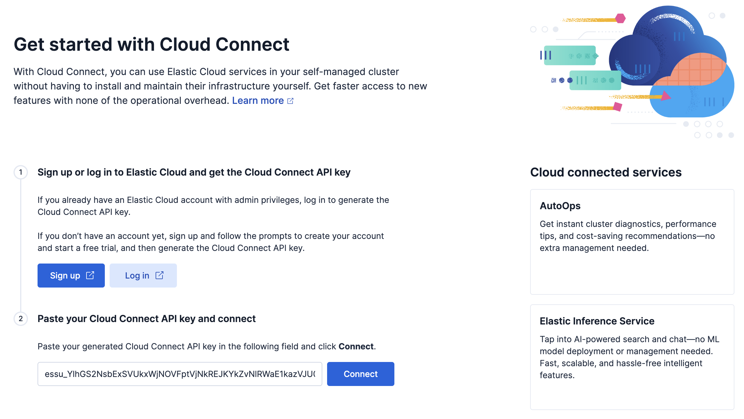Click the paragraph starting 'If you already have an Elastic Cloud account'
Viewport: 744px width, 419px height.
click(x=213, y=206)
